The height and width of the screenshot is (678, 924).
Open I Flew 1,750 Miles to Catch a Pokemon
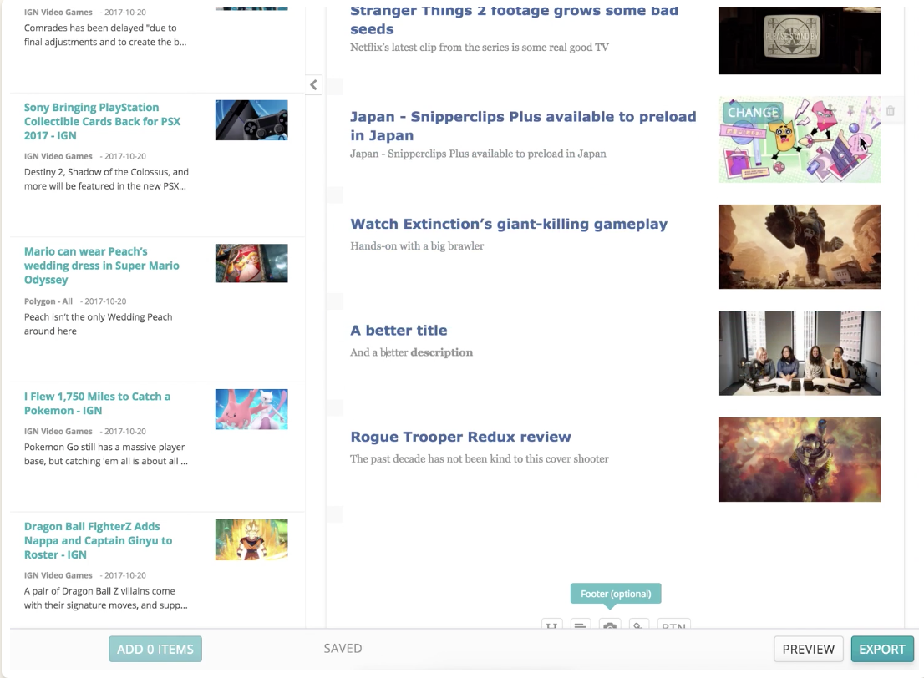[x=97, y=403]
